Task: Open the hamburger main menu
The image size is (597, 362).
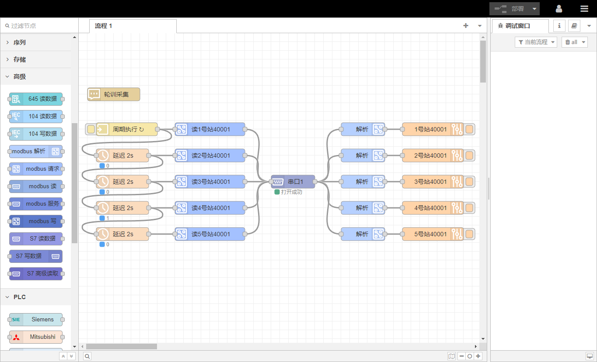Action: coord(584,9)
